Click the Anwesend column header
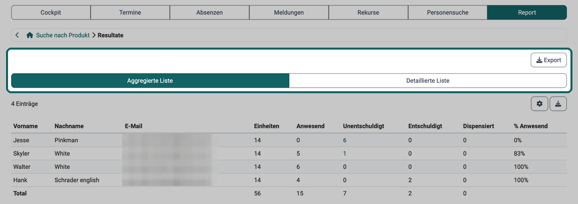The image size is (578, 204). (x=311, y=126)
